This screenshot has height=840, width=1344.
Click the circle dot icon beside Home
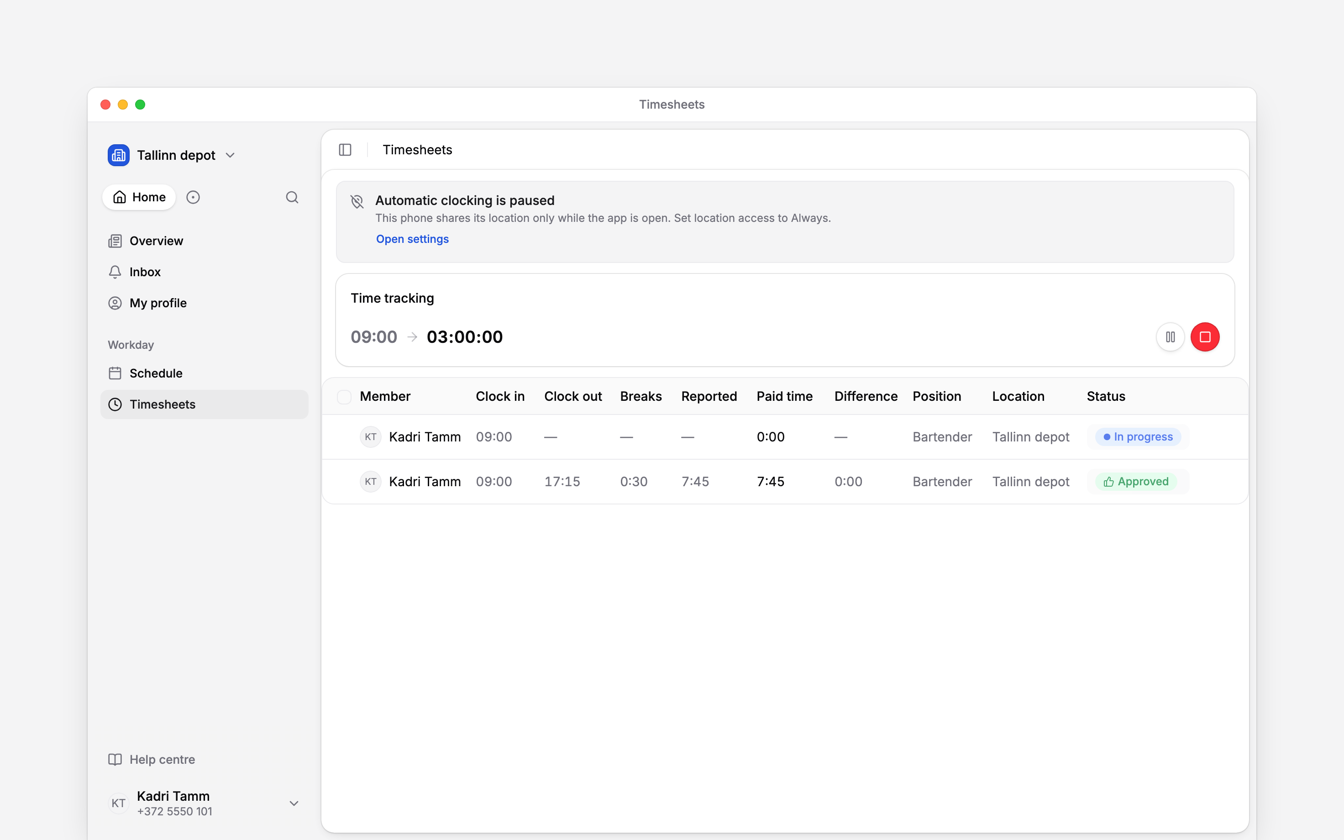click(x=193, y=197)
